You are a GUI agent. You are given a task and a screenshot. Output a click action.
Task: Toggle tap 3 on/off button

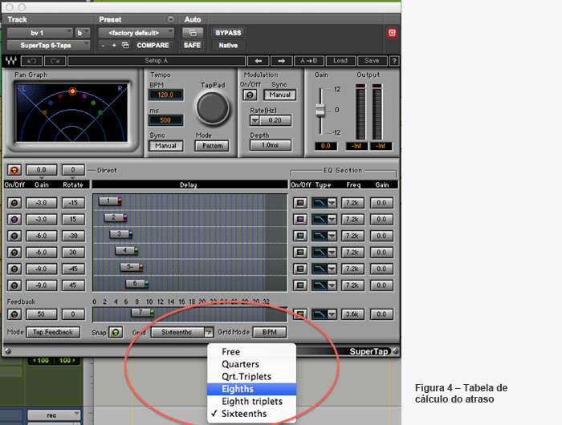pos(14,236)
